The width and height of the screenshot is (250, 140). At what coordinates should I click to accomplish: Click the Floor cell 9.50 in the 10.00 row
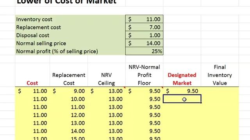click(144, 99)
